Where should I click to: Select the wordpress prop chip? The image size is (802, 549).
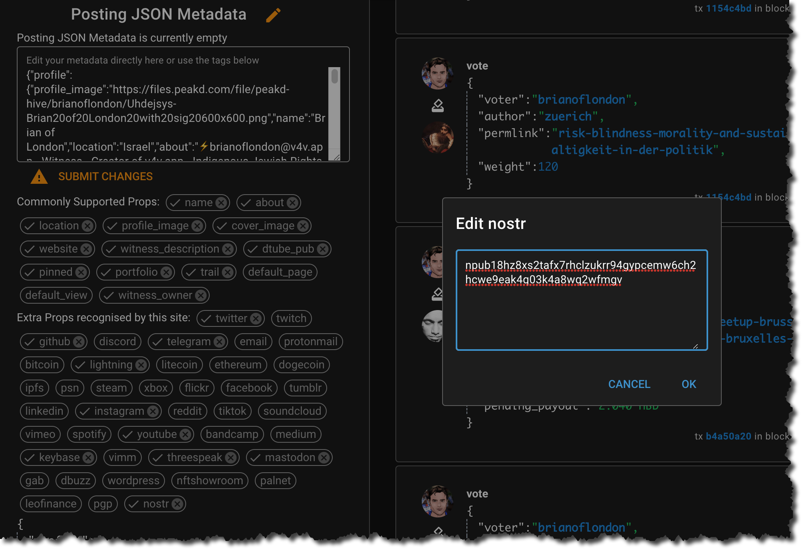pyautogui.click(x=133, y=481)
